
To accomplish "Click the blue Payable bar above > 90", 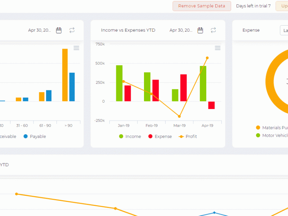I will tap(72, 87).
